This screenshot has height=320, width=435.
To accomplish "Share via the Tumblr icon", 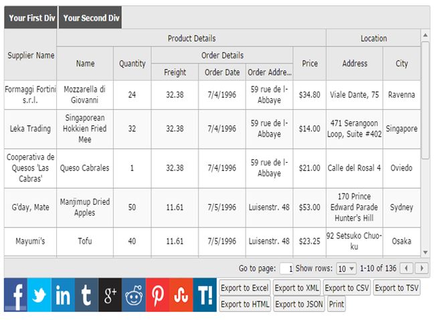I will coord(86,295).
